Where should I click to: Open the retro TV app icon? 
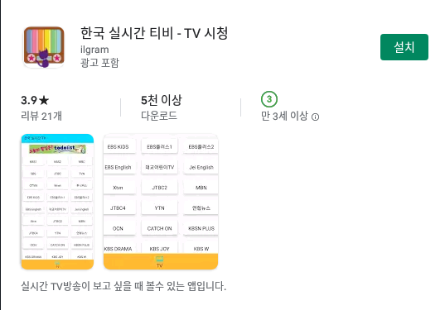[x=44, y=47]
